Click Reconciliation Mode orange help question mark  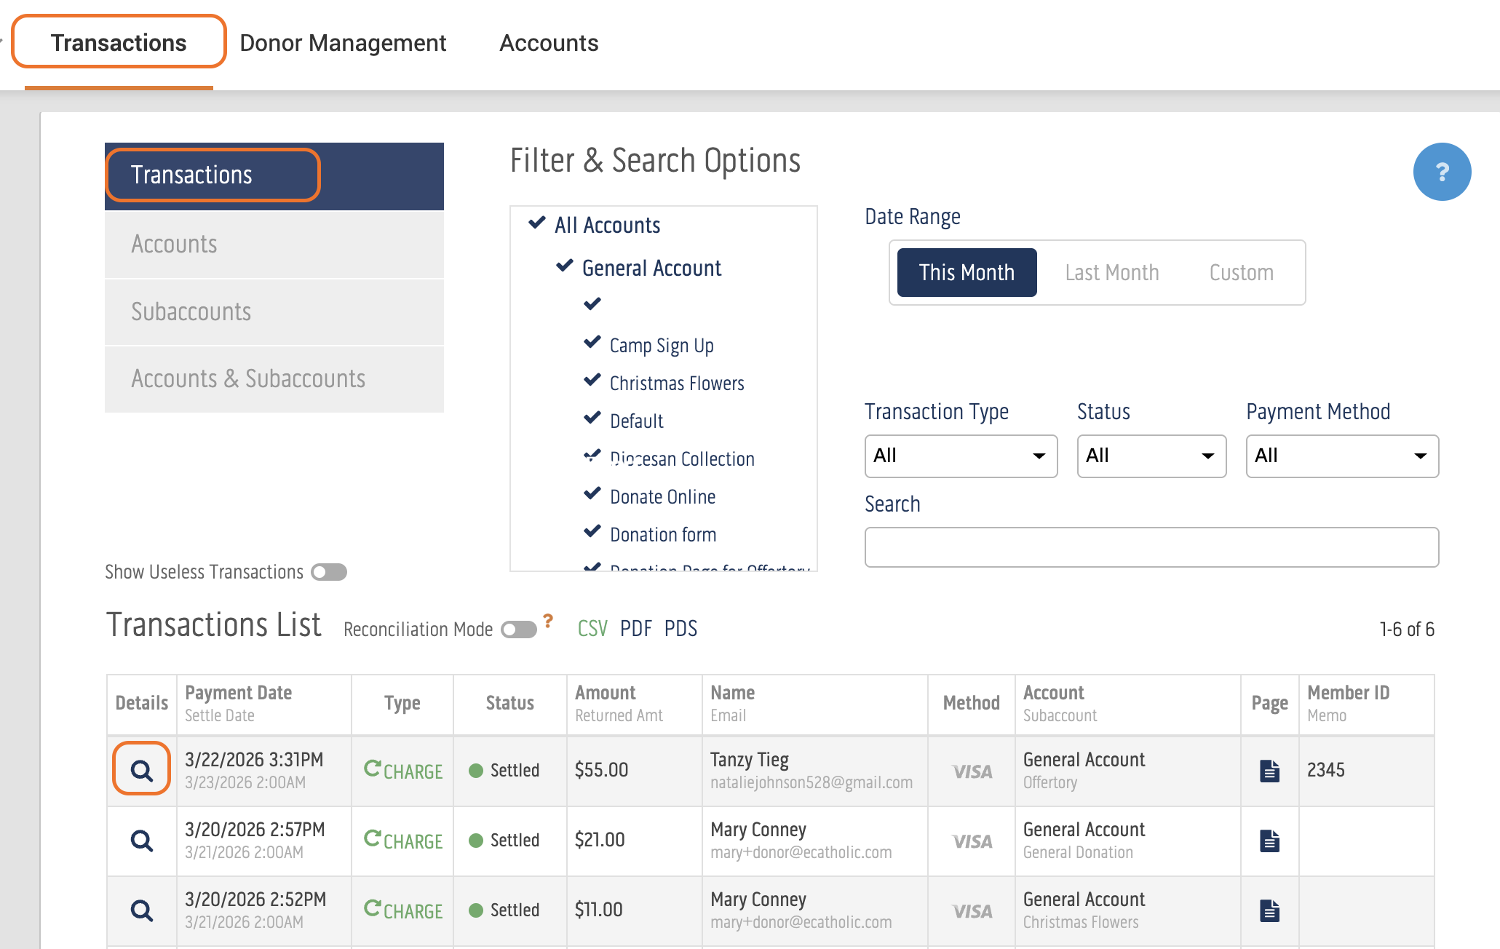(548, 621)
